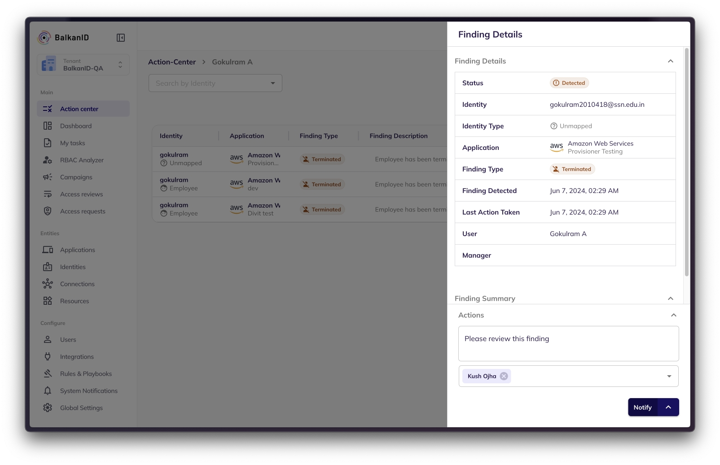The height and width of the screenshot is (465, 720).
Task: Open the recipients dropdown arrow
Action: click(x=669, y=376)
